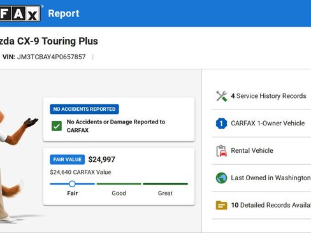
Task: Click the FAIR VALUE badge
Action: pyautogui.click(x=68, y=160)
